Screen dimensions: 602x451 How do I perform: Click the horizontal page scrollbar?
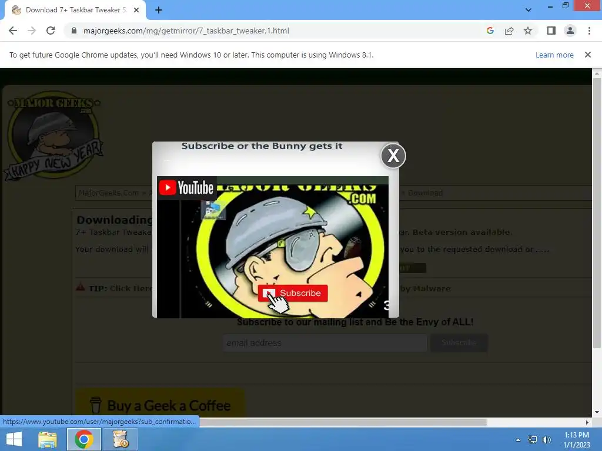pyautogui.click(x=343, y=422)
